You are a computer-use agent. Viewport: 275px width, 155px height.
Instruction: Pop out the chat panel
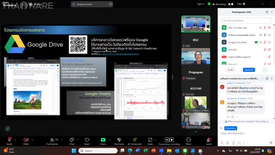[267, 79]
